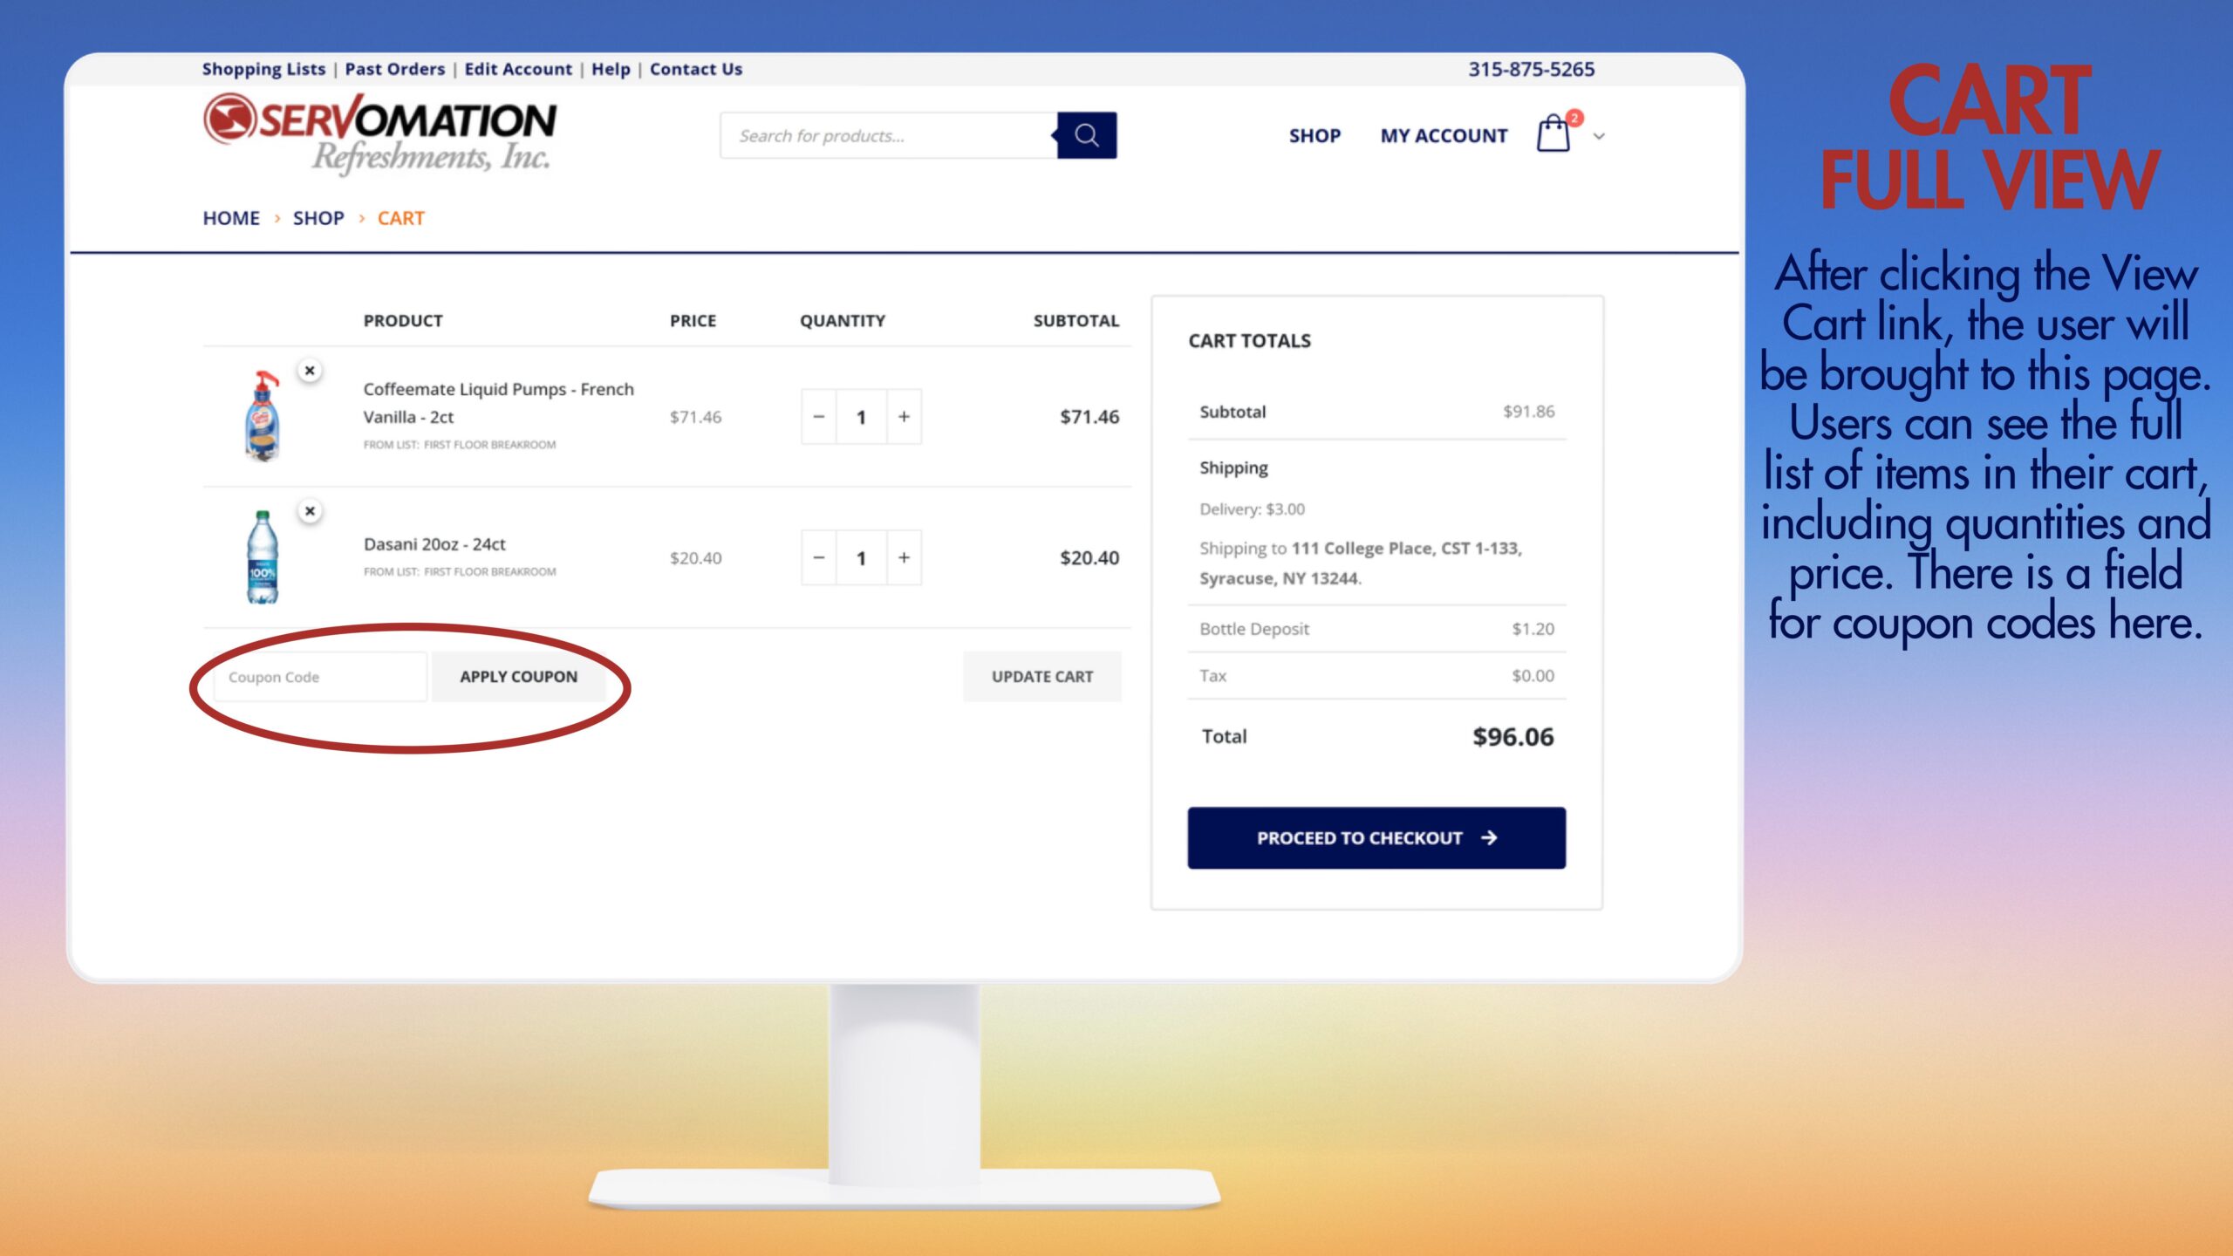Click the Update Cart button
This screenshot has height=1256, width=2233.
[x=1041, y=677]
